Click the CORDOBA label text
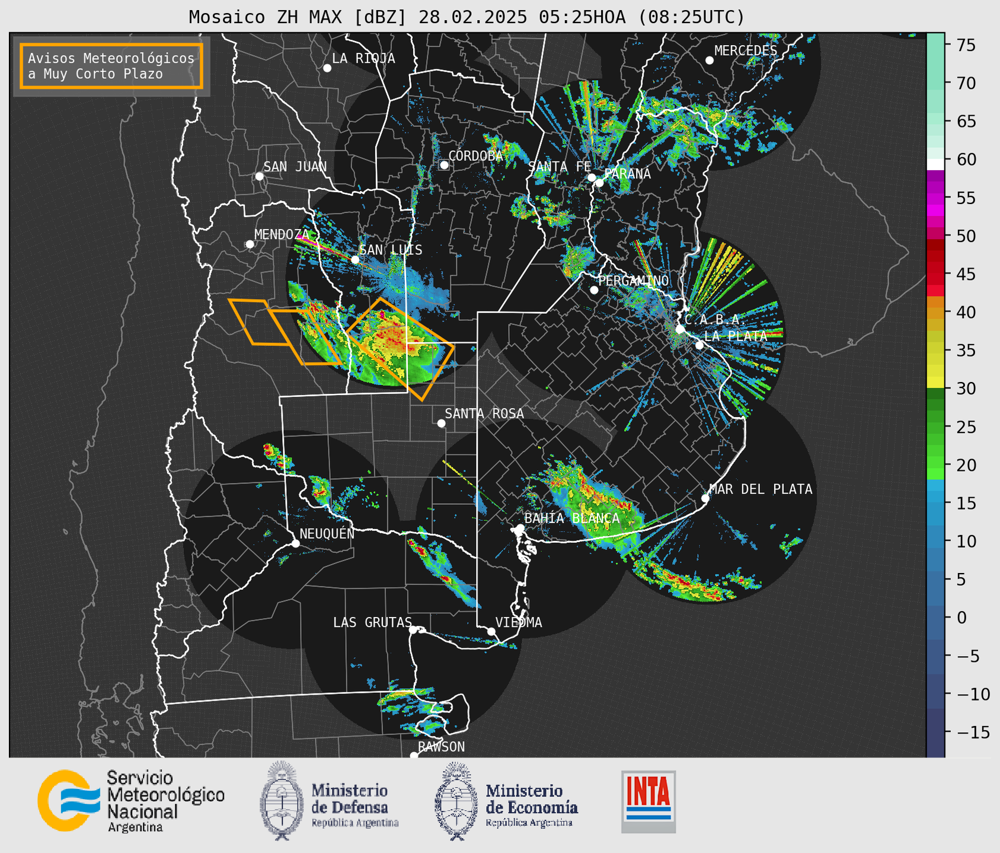The width and height of the screenshot is (1000, 853). click(x=476, y=156)
